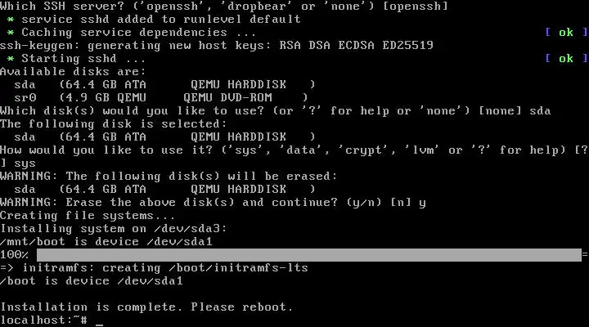The height and width of the screenshot is (327, 589).
Task: Click the 100% progress bar
Action: pyautogui.click(x=308, y=255)
